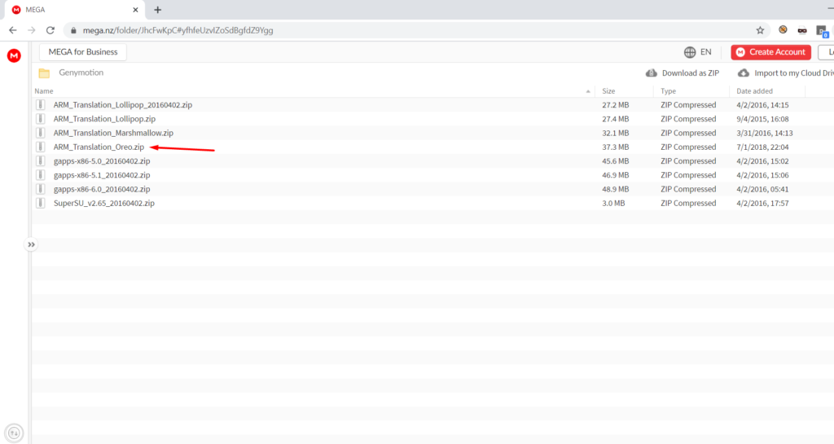Open the transfers icon at bottom left
The height and width of the screenshot is (444, 834).
(x=14, y=433)
